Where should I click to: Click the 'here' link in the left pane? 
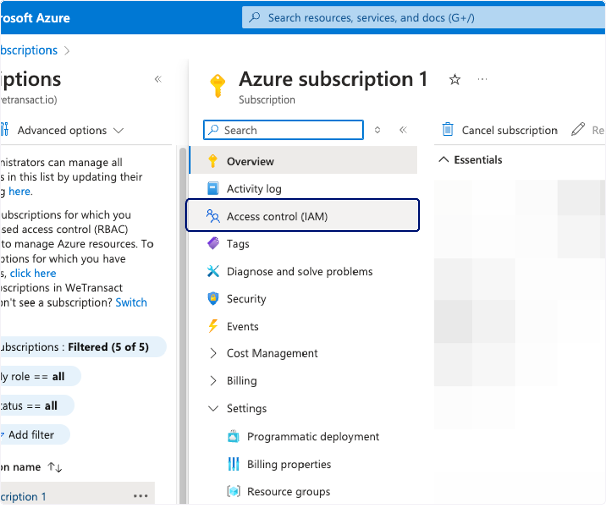(19, 191)
